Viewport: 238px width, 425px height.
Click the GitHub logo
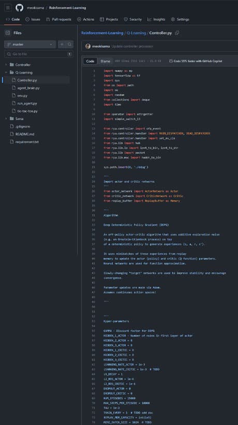coord(20,8)
